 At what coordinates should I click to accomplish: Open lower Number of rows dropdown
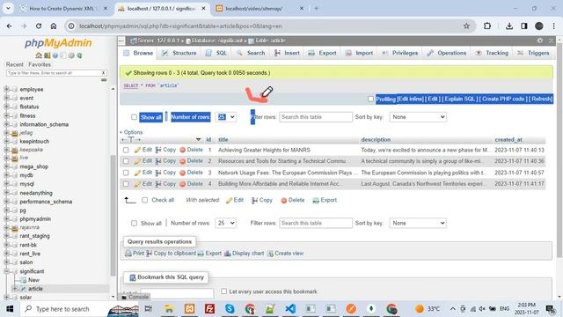point(226,223)
